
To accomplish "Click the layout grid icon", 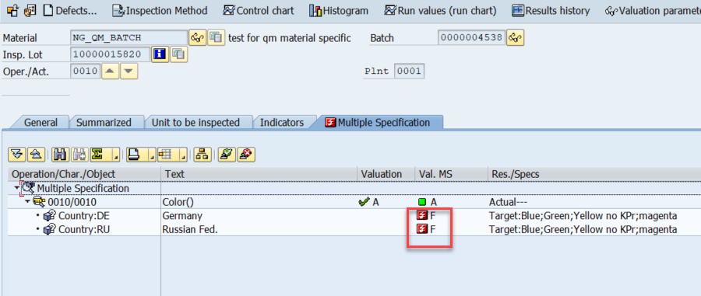I will [165, 155].
